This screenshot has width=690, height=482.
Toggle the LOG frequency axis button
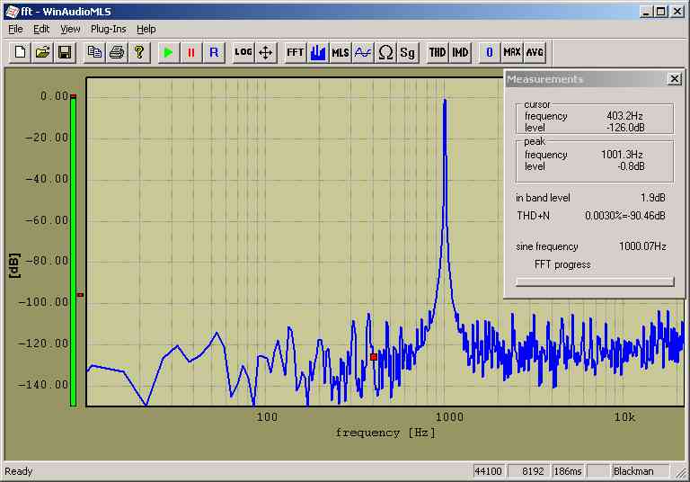243,52
